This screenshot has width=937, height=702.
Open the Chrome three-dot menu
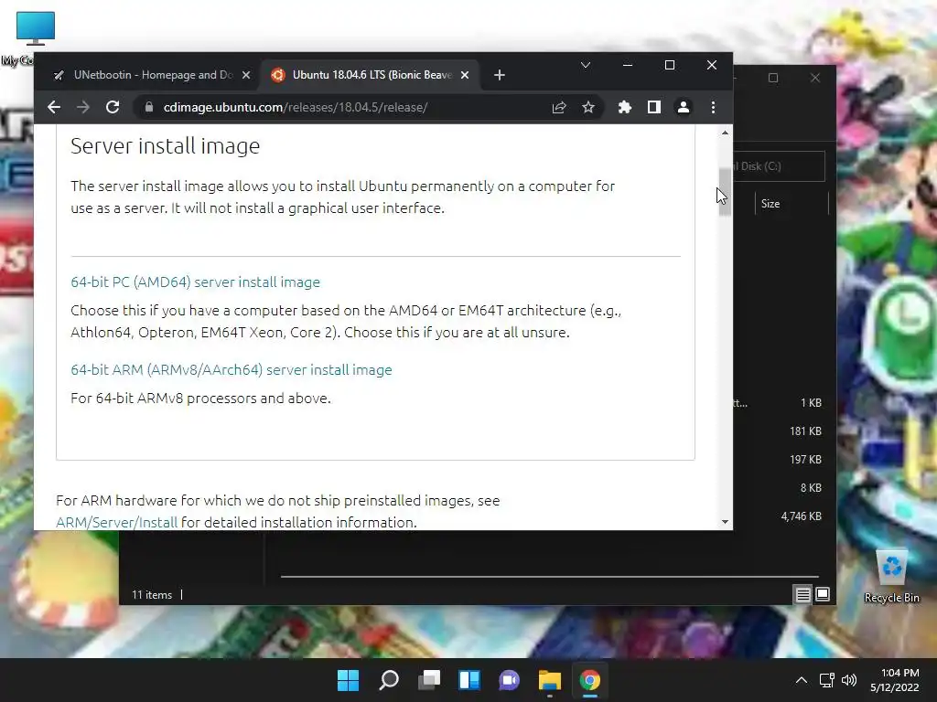[x=713, y=108]
